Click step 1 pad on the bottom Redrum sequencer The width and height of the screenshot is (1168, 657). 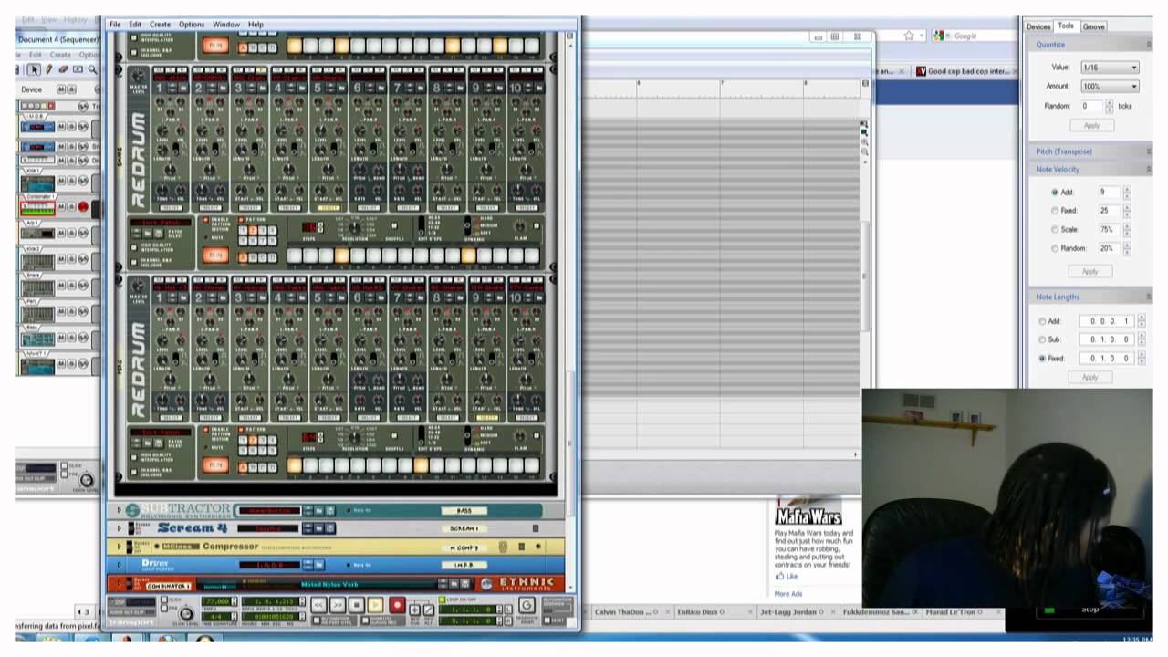click(x=295, y=466)
